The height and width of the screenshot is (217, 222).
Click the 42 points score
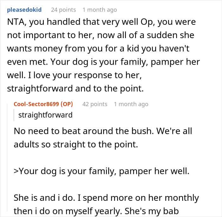(x=95, y=104)
